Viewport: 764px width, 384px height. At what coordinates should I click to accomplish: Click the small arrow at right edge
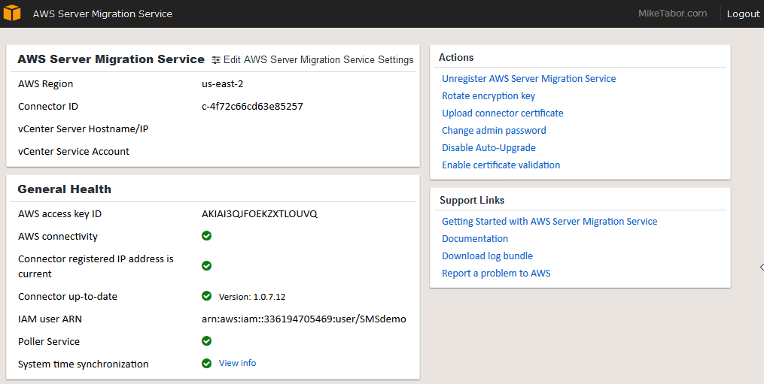762,267
